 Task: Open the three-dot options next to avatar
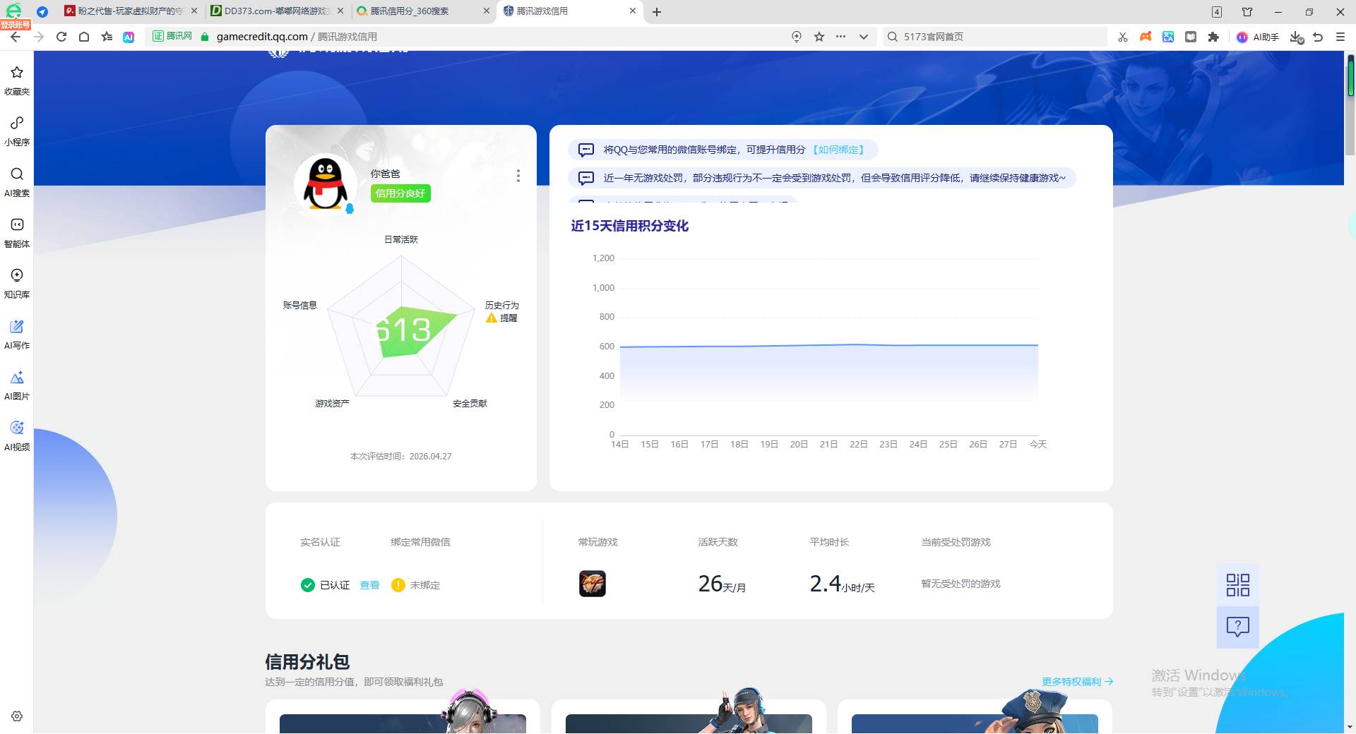[518, 176]
